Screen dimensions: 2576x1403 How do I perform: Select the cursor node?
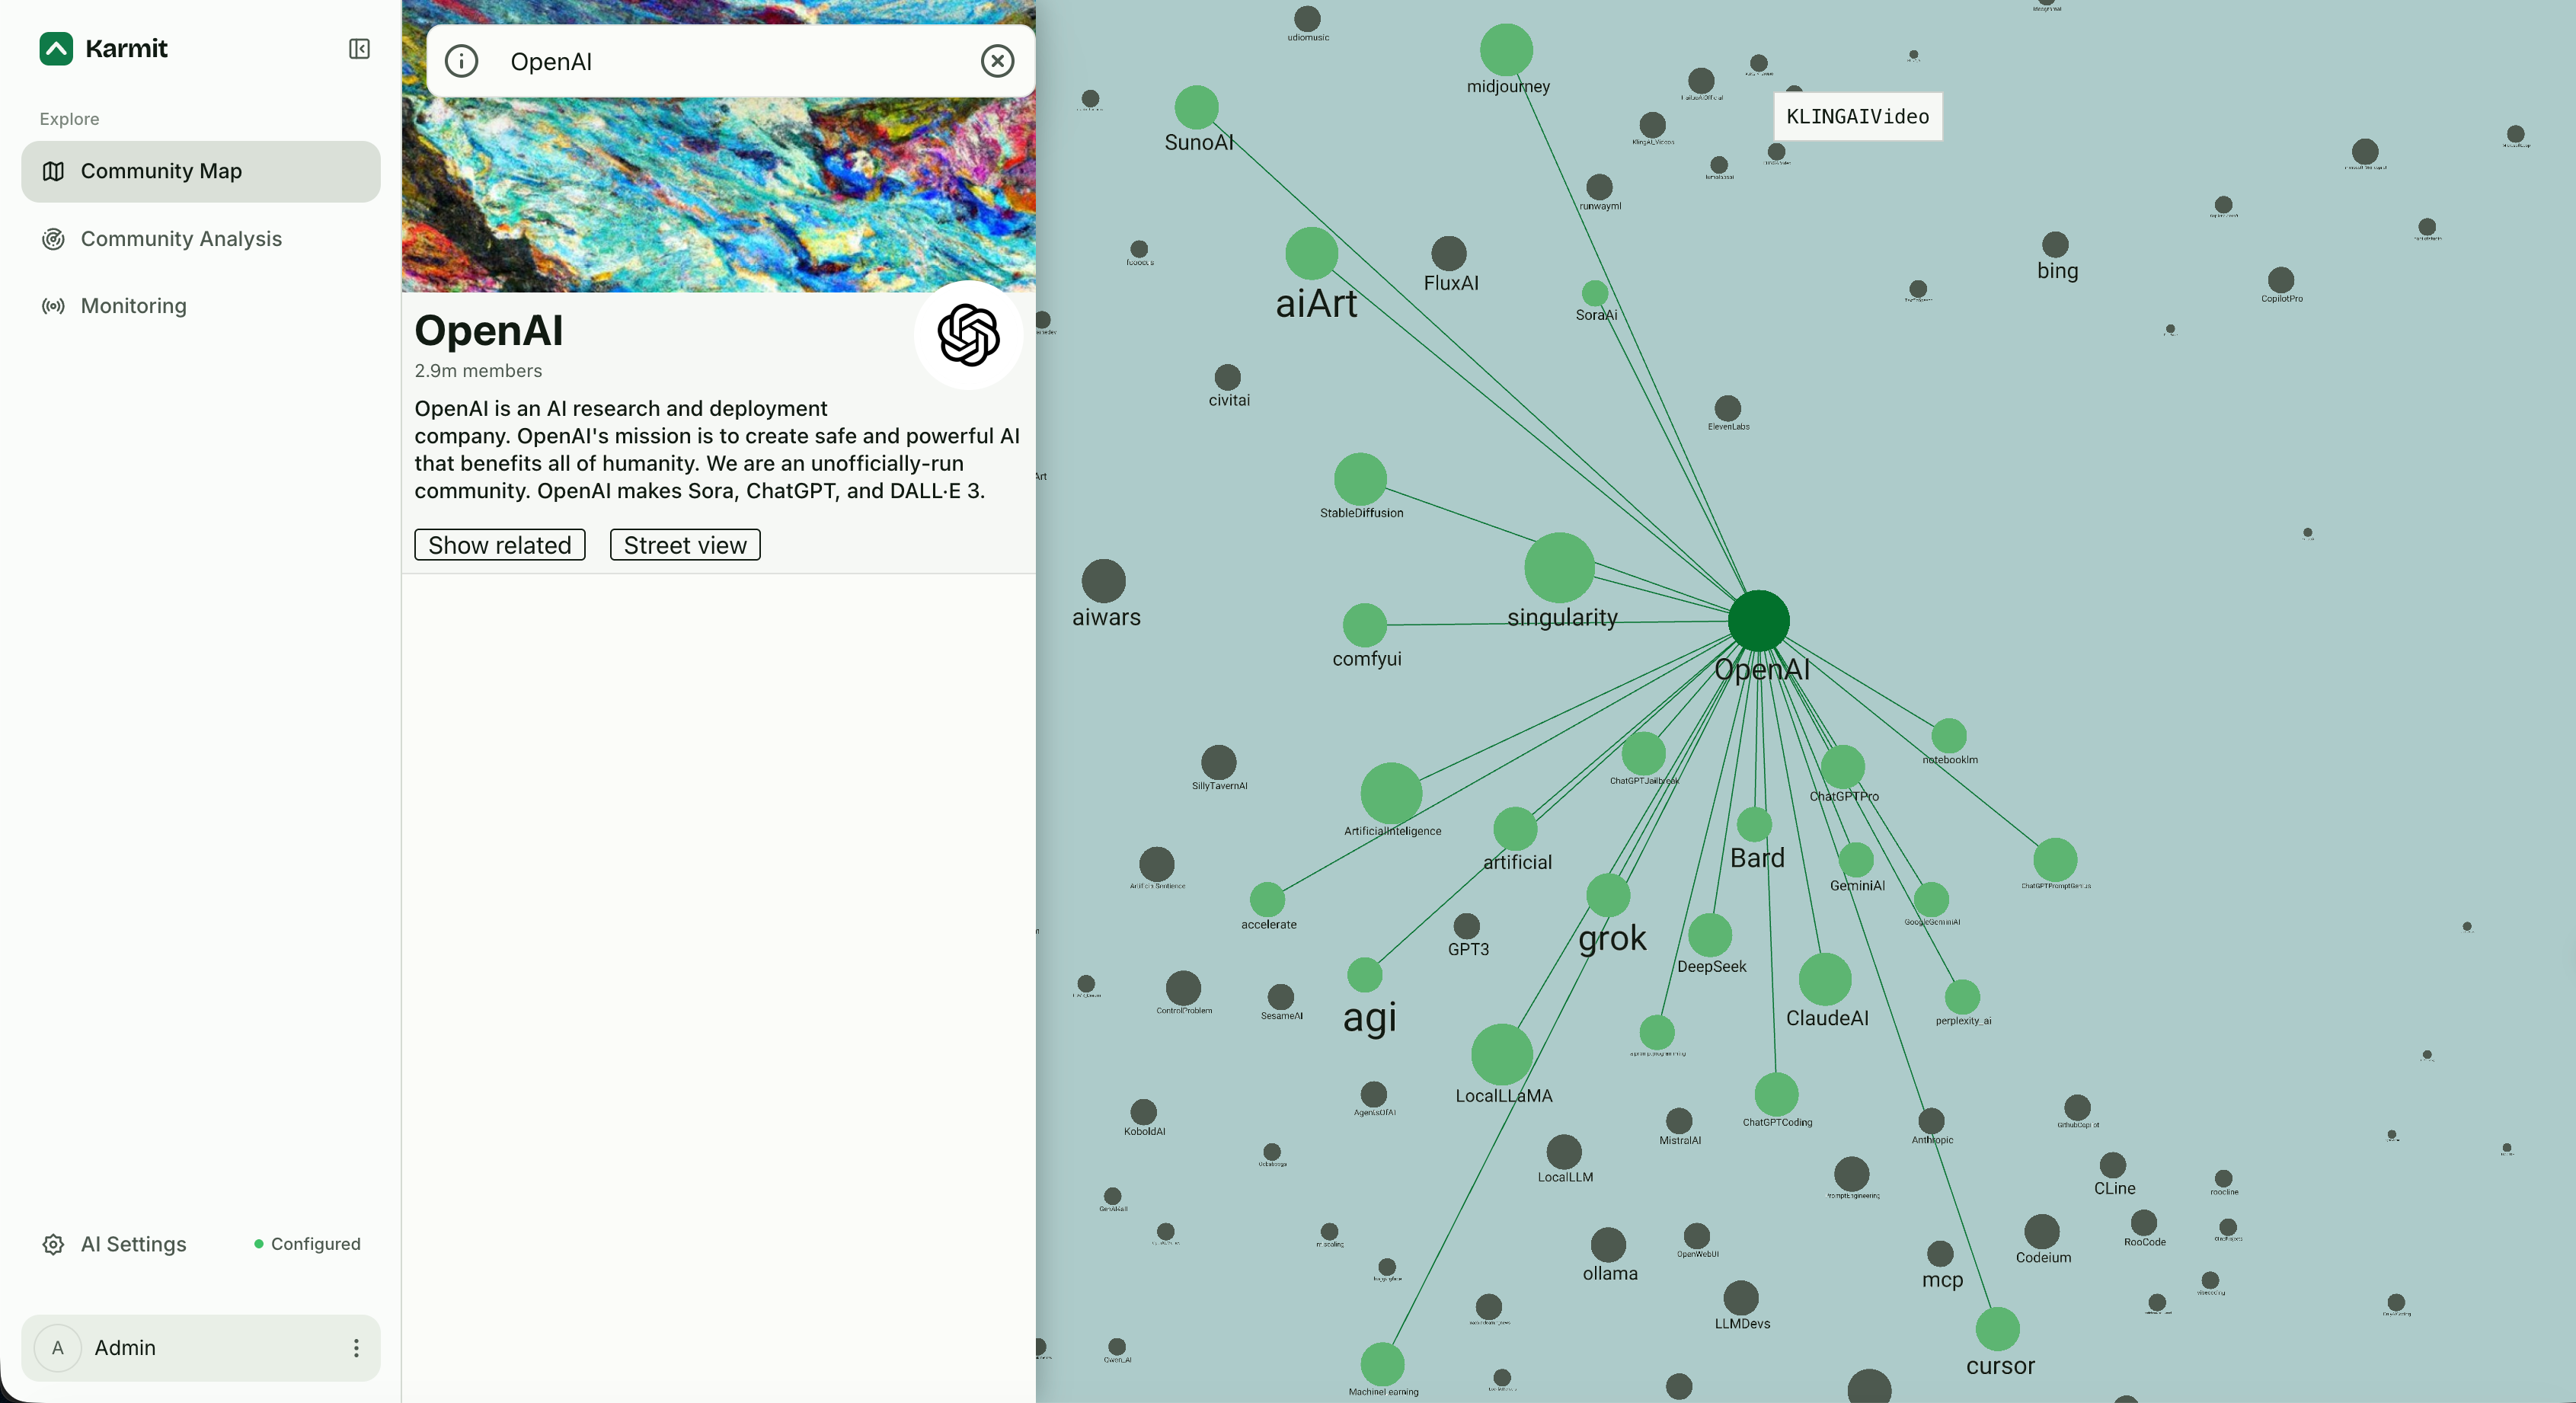pyautogui.click(x=1998, y=1329)
